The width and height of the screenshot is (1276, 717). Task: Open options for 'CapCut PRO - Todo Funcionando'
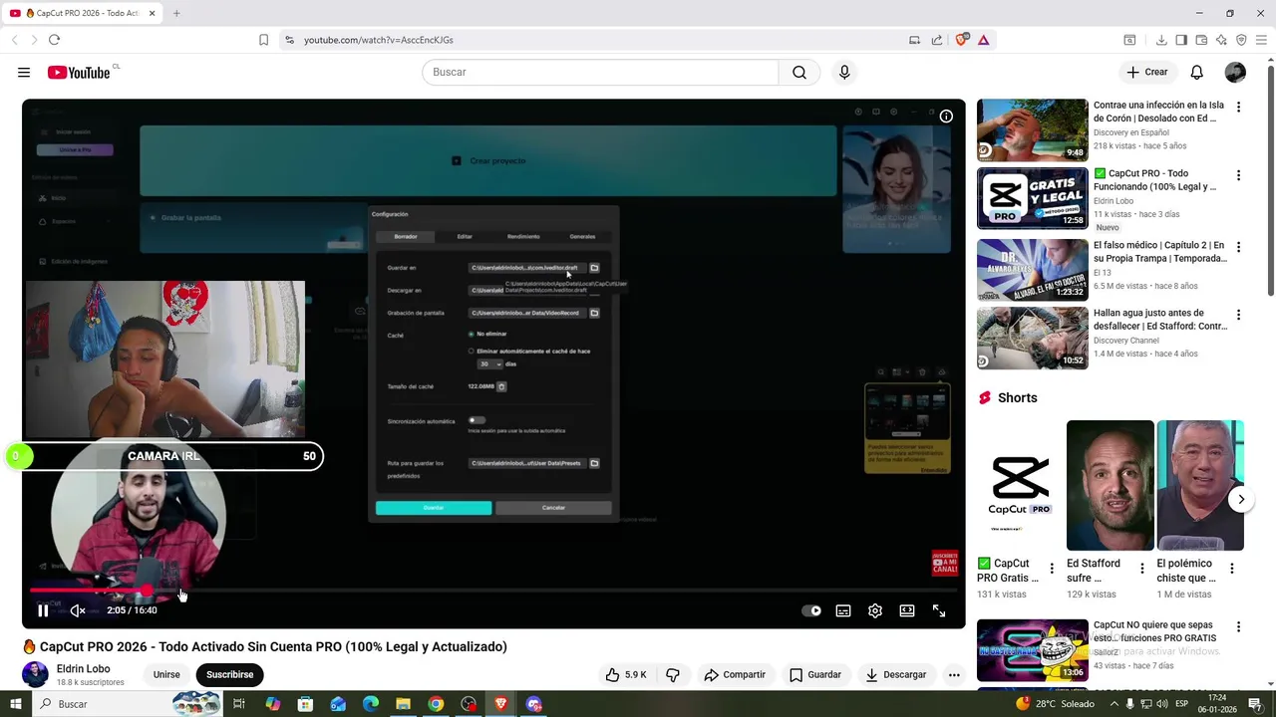point(1238,175)
